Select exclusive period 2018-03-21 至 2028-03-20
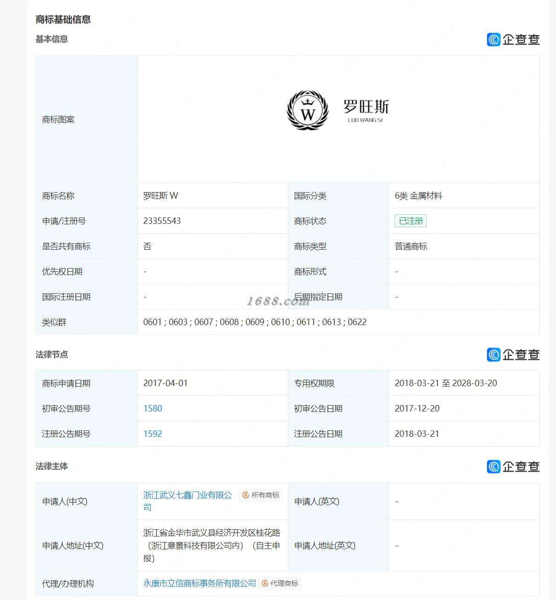 tap(446, 383)
